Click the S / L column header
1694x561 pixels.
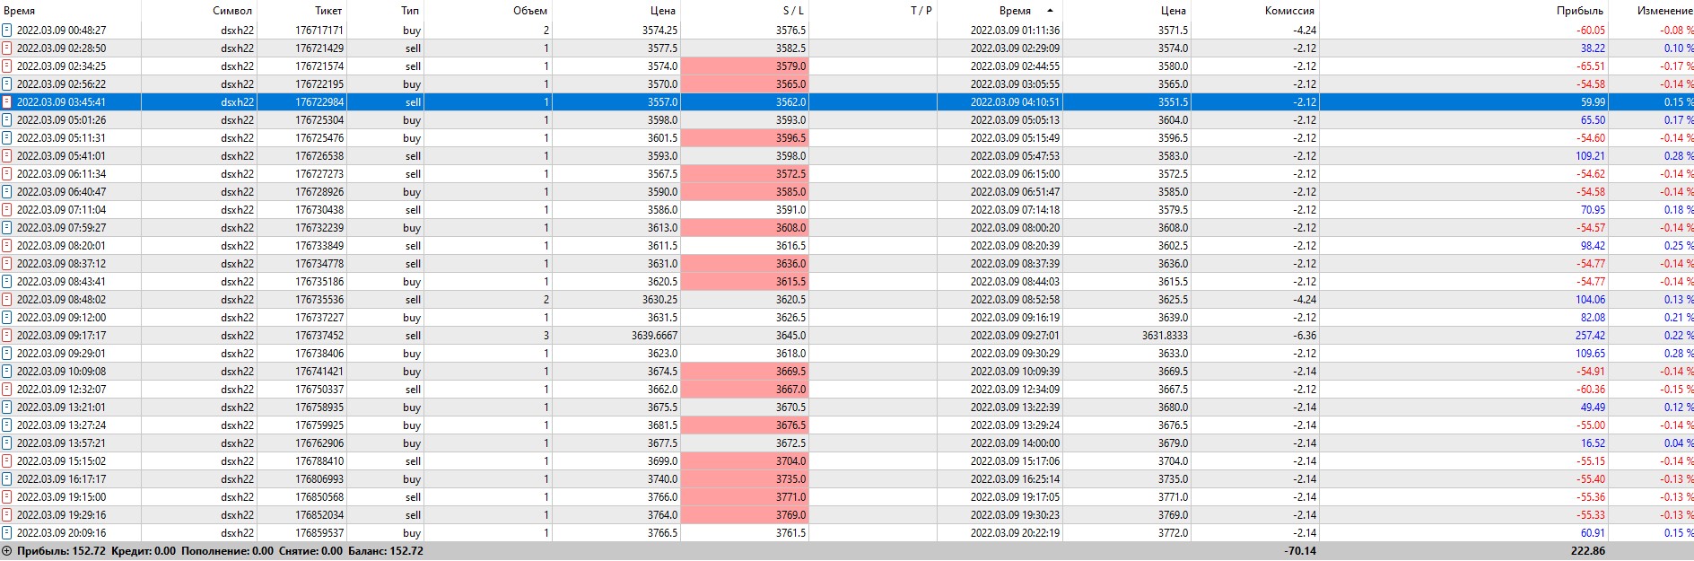tap(793, 11)
